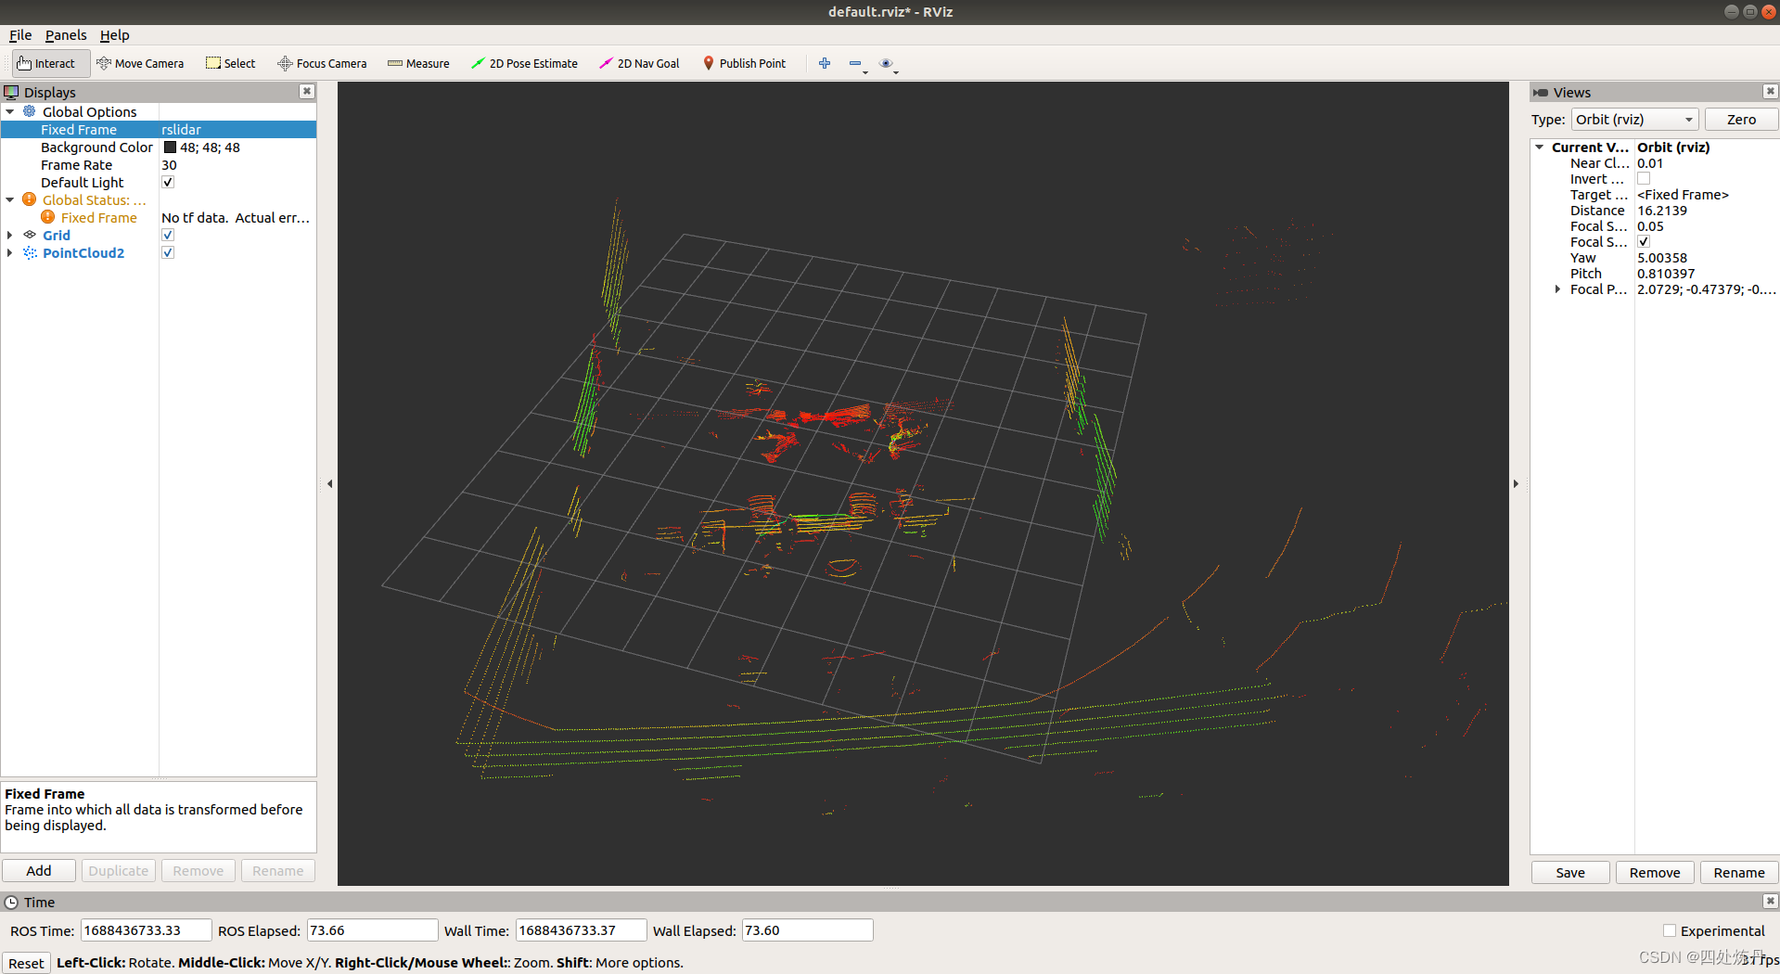This screenshot has width=1780, height=974.
Task: Toggle the PointCloud2 display checkbox
Action: tap(168, 252)
